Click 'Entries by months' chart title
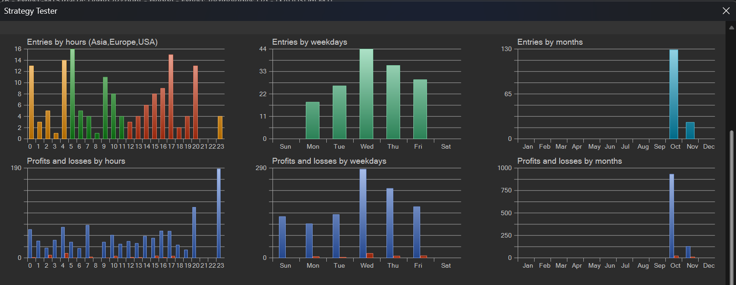 pos(550,42)
